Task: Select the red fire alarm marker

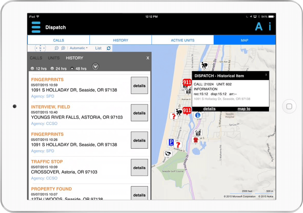Action: click(196, 140)
